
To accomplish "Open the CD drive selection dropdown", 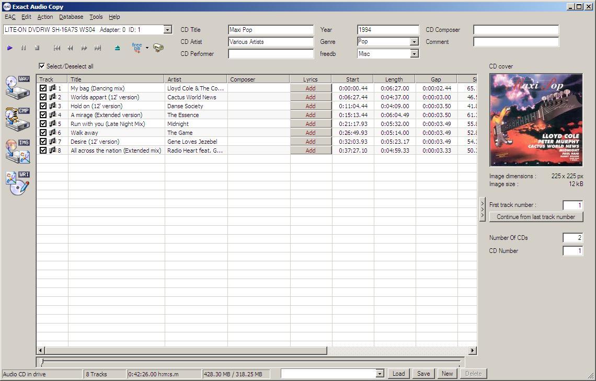I will coord(167,30).
